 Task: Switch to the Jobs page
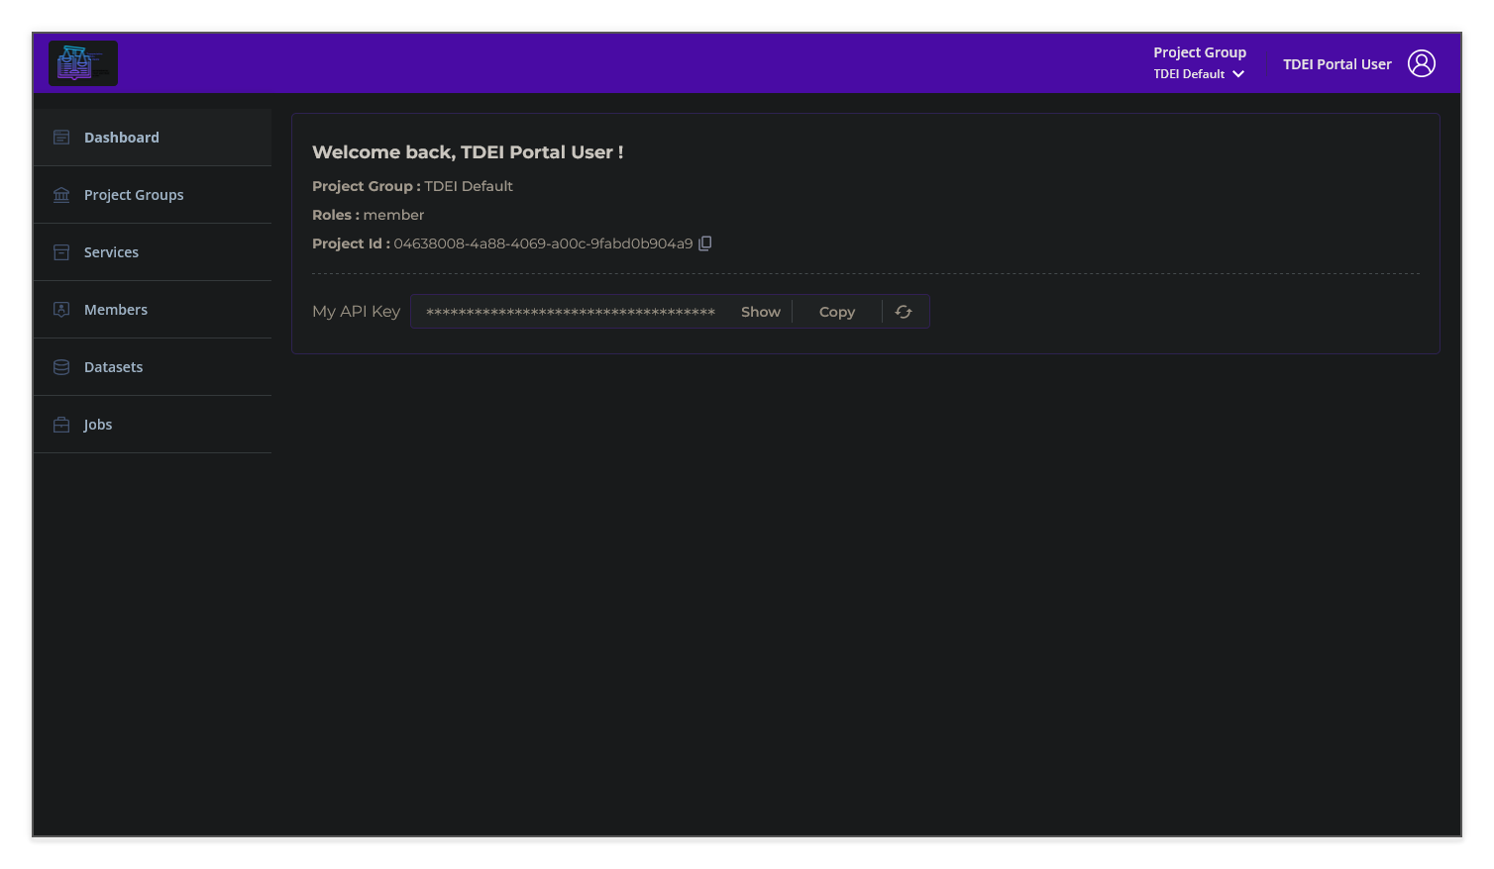point(97,424)
